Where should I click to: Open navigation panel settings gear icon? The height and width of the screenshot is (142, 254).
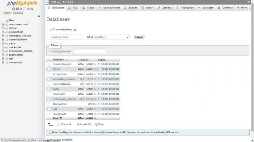point(28,9)
